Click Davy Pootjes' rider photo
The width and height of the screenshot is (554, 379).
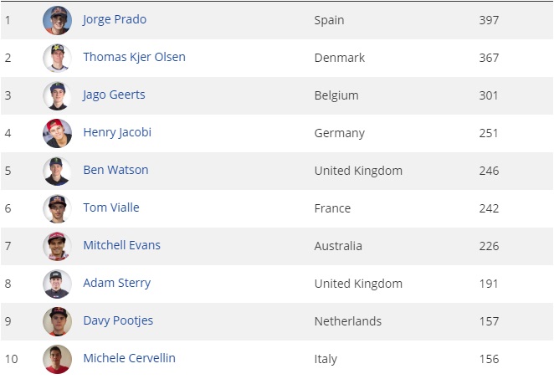pyautogui.click(x=57, y=321)
